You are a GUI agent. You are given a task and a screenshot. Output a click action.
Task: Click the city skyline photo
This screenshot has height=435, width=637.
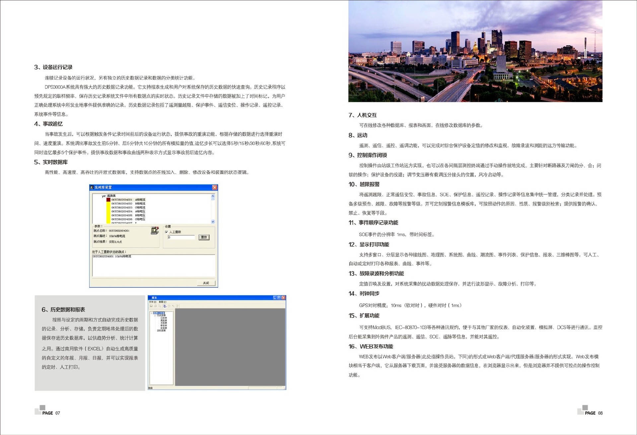pos(475,51)
